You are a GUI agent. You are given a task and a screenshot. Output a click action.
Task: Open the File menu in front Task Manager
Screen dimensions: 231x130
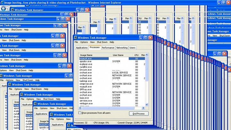76,42
